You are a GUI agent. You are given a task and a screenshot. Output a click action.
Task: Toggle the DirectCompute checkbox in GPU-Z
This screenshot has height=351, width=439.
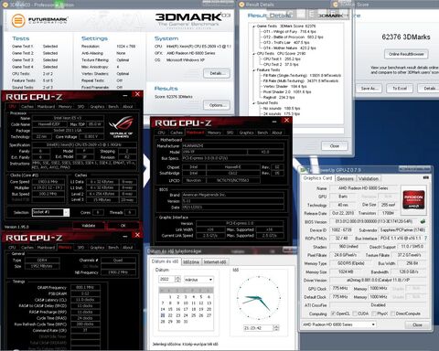(392, 314)
